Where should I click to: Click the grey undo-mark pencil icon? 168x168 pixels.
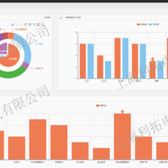point(17,25)
